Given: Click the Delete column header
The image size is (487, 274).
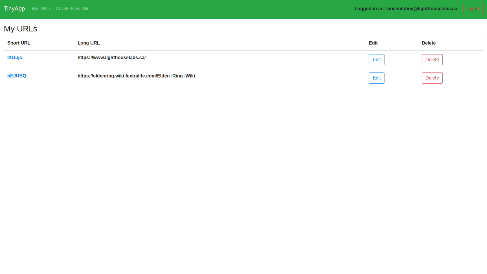Looking at the screenshot, I should 428,43.
